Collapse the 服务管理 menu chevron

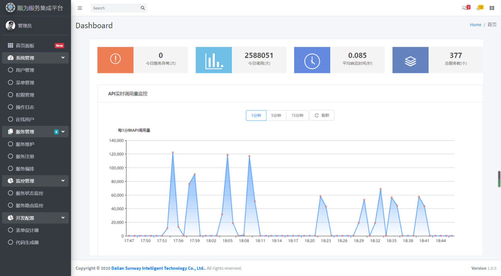point(63,132)
